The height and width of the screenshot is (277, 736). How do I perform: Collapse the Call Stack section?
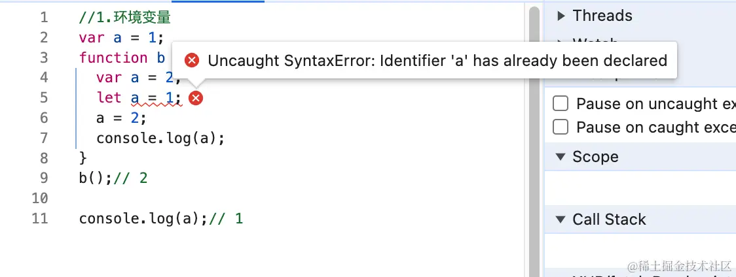(x=561, y=220)
